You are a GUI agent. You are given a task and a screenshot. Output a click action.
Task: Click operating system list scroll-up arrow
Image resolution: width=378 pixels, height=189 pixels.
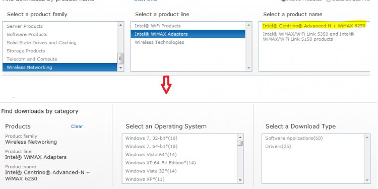click(x=240, y=138)
